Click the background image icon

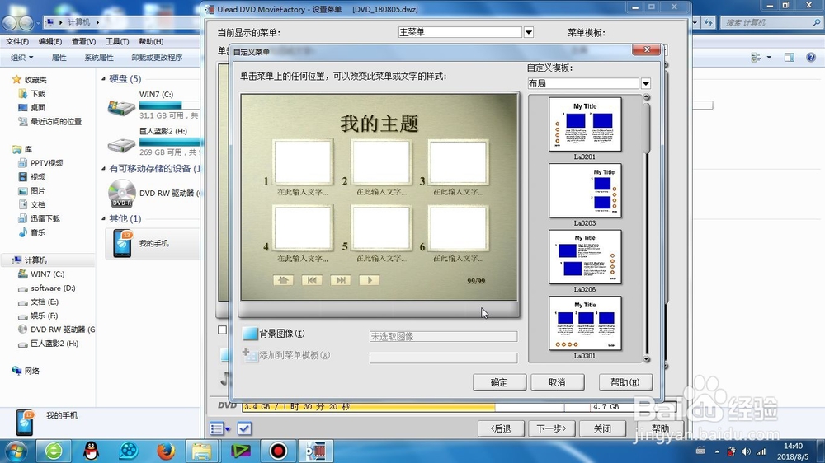click(x=250, y=333)
